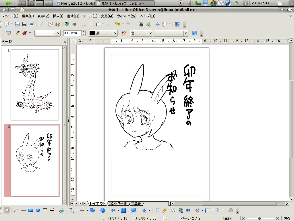Click the arrow style icon

25,33
